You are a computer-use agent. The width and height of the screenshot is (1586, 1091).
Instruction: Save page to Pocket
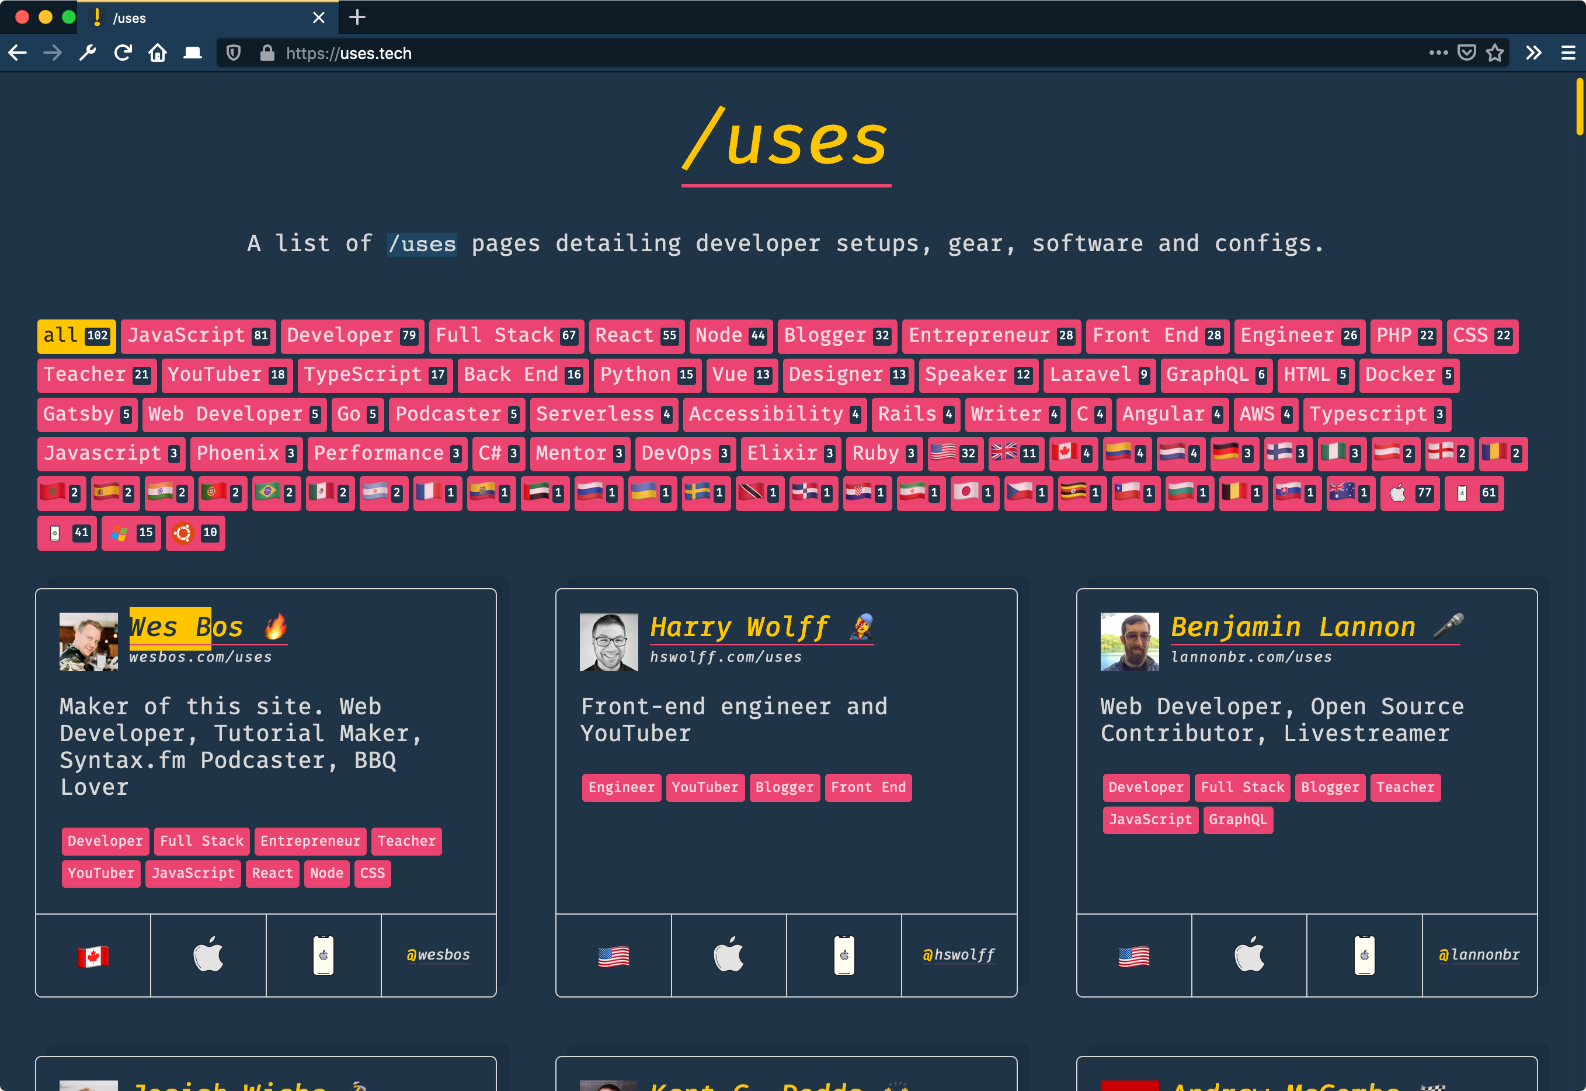(1466, 53)
